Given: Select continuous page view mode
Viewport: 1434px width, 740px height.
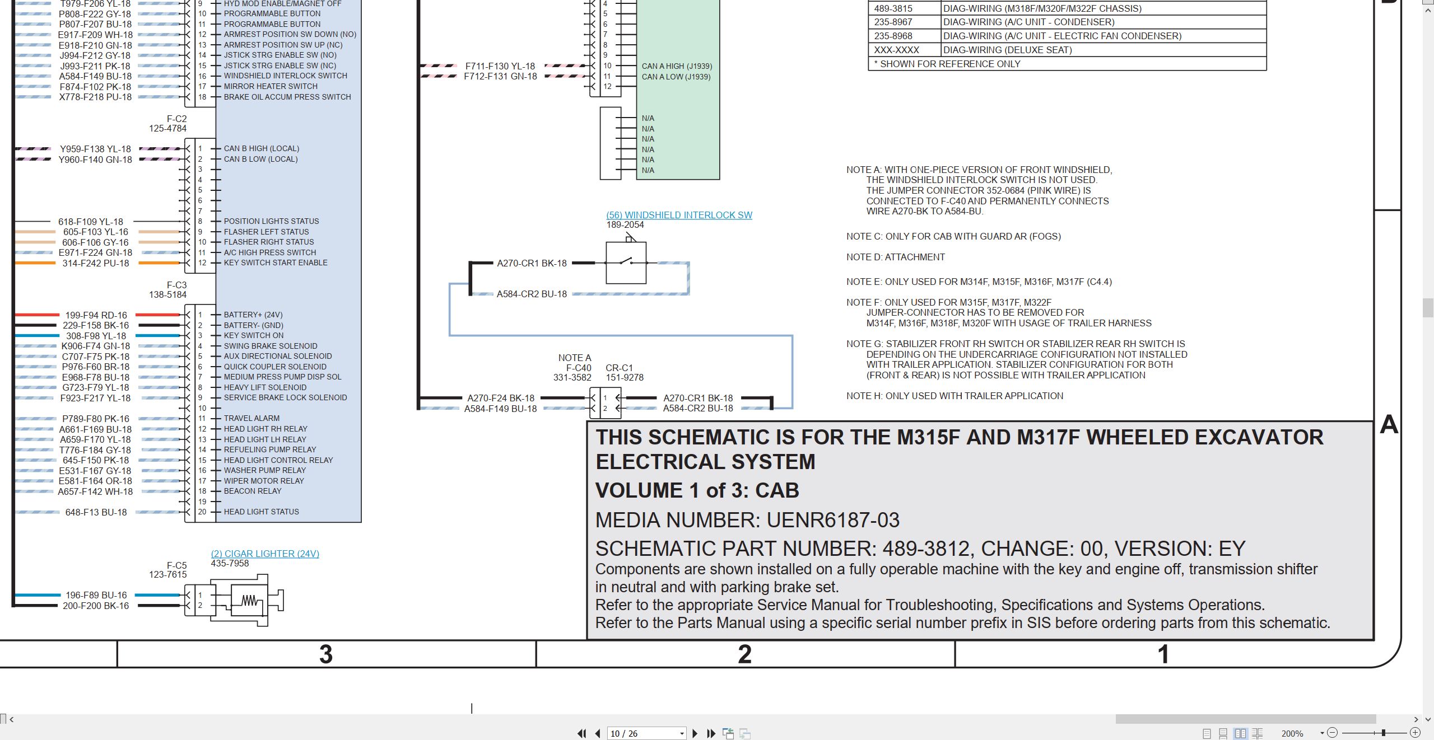Looking at the screenshot, I should pyautogui.click(x=1223, y=733).
